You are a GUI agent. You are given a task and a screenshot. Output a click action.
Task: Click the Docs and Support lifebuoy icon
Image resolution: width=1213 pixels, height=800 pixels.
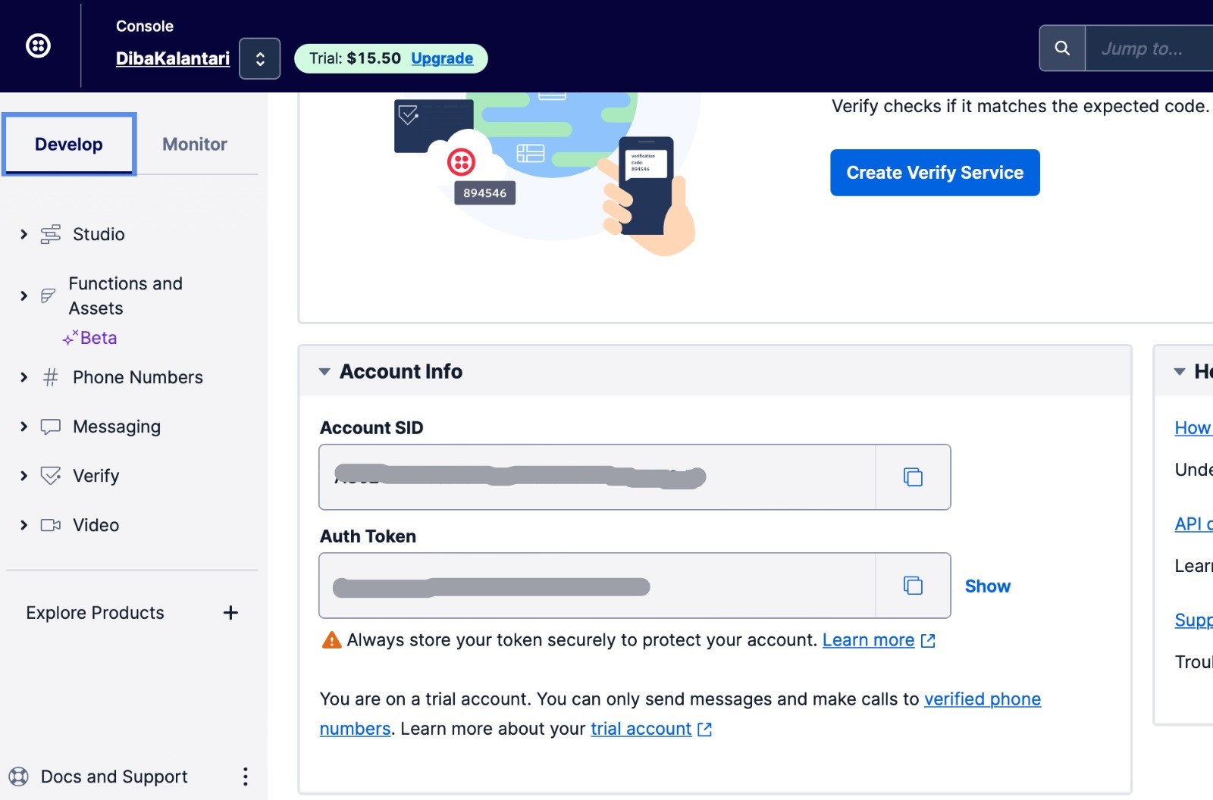pyautogui.click(x=18, y=777)
